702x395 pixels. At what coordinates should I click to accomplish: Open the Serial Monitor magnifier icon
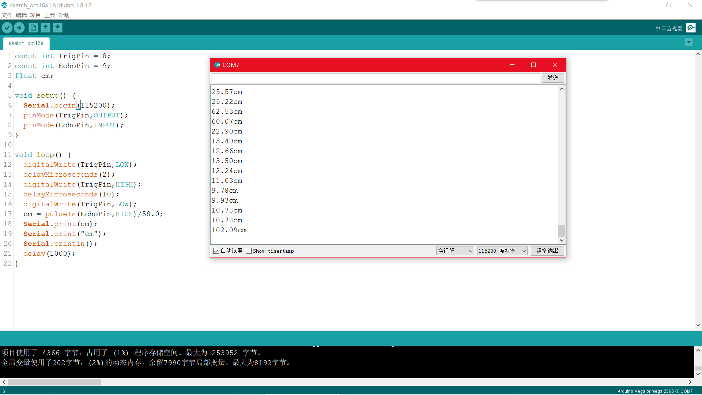691,28
